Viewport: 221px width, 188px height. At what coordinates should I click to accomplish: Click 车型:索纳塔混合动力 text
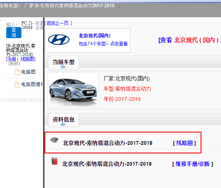tap(127, 89)
